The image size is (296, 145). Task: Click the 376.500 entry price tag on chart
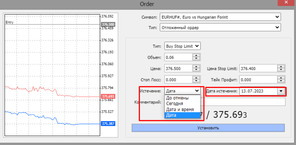click(108, 25)
